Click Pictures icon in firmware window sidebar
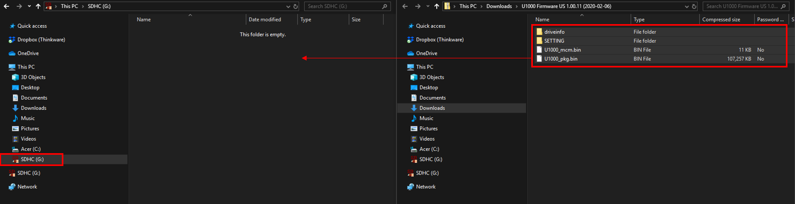Image resolution: width=795 pixels, height=204 pixels. pos(414,129)
